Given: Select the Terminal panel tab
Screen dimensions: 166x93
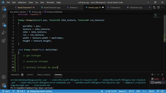Looking at the screenshot, I should (x=58, y=75).
